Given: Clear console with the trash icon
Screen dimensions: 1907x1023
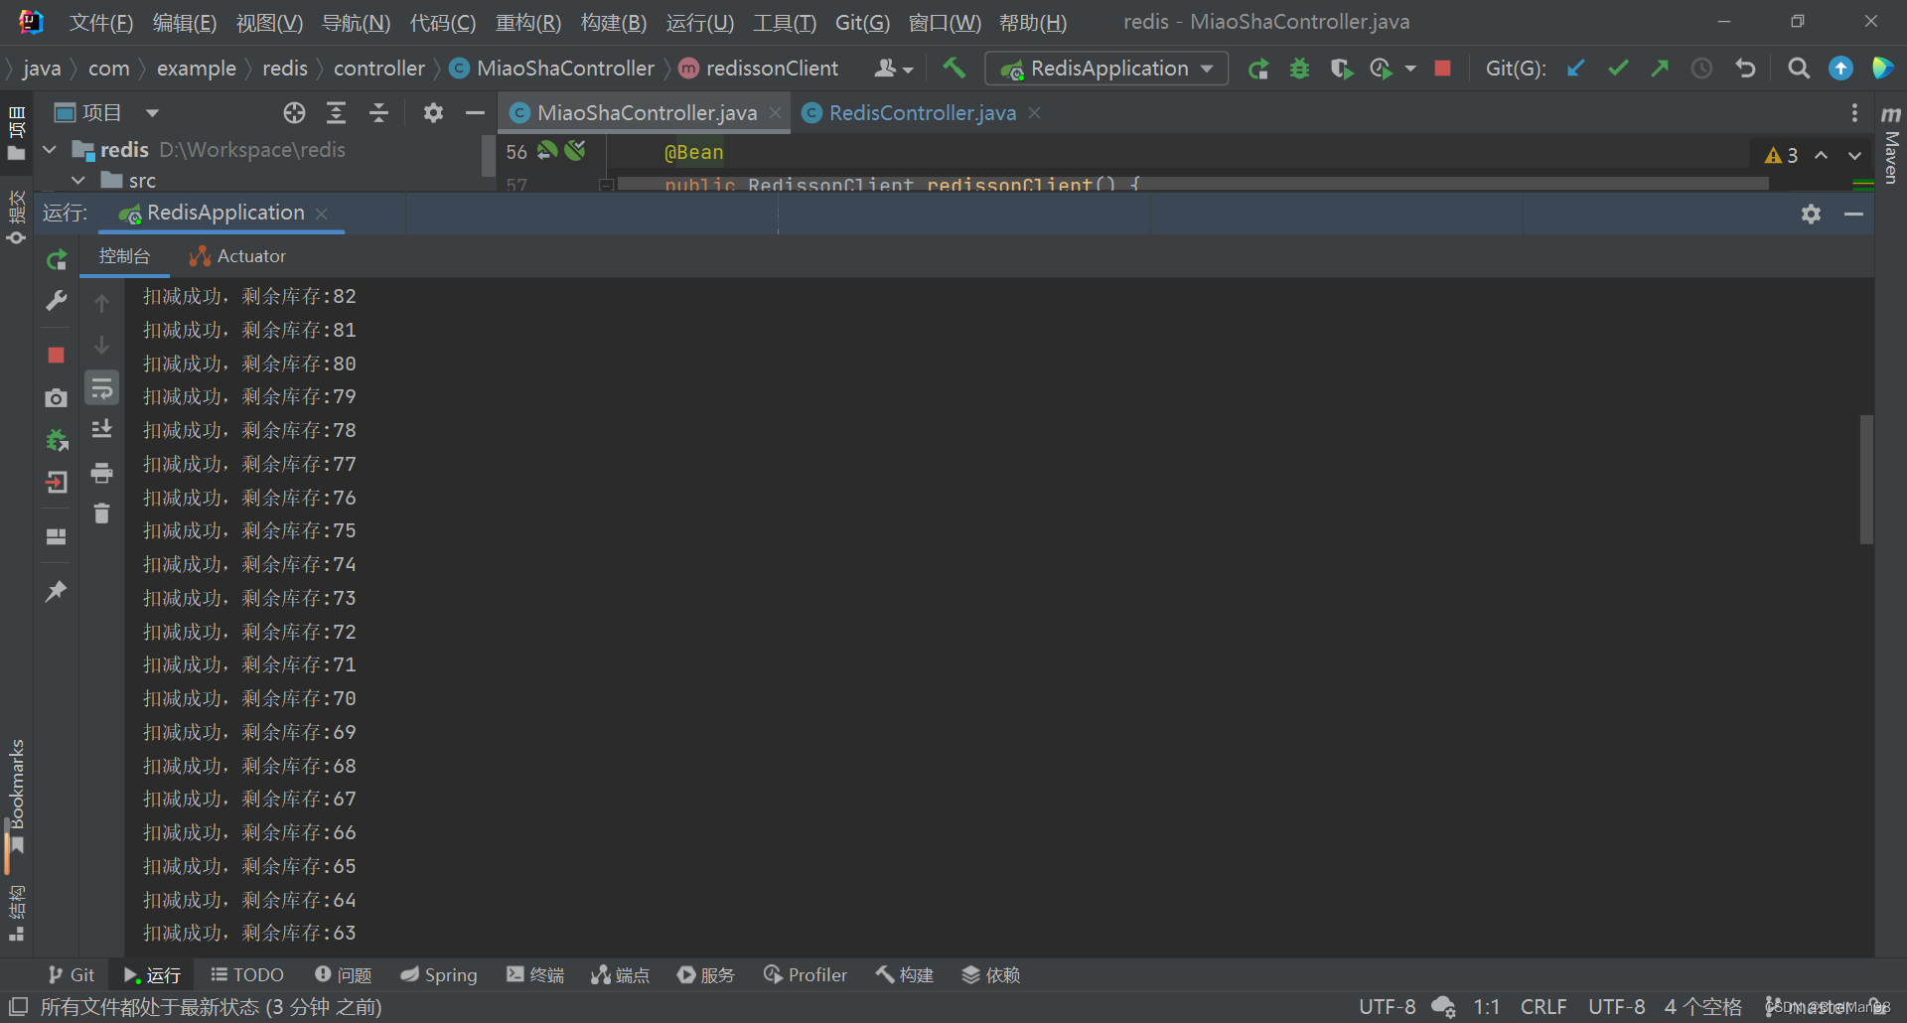Looking at the screenshot, I should point(101,513).
